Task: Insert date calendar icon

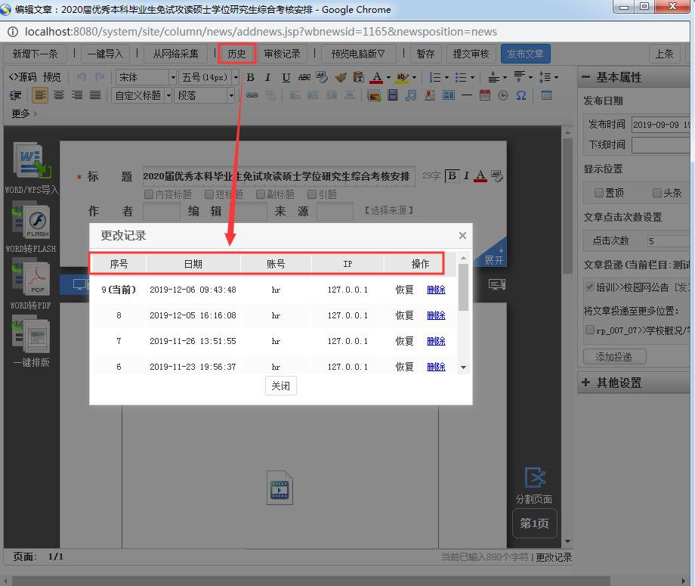Action: pyautogui.click(x=485, y=95)
